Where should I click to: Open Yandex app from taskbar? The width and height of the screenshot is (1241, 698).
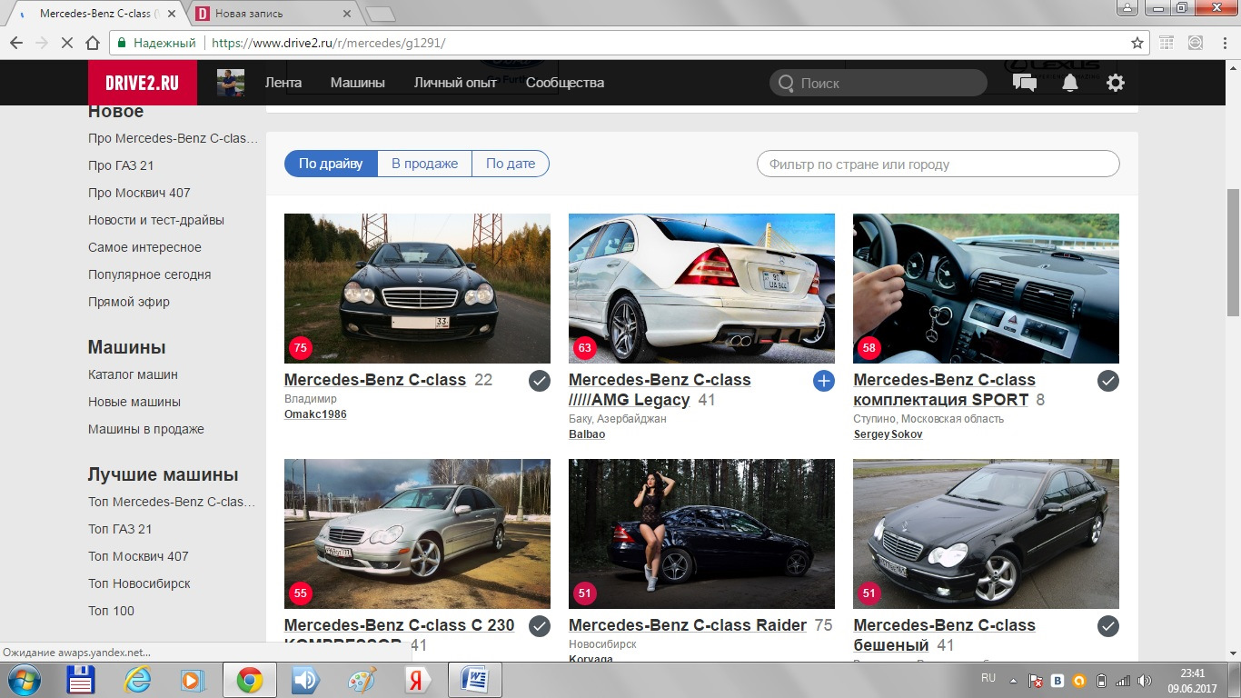tap(419, 681)
